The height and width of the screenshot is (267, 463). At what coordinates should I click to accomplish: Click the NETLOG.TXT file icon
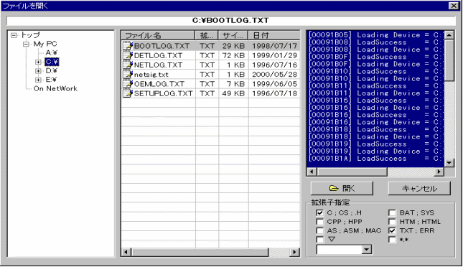pyautogui.click(x=128, y=65)
